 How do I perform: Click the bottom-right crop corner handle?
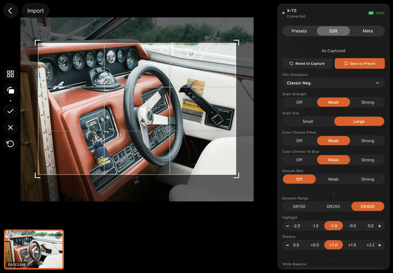click(237, 176)
